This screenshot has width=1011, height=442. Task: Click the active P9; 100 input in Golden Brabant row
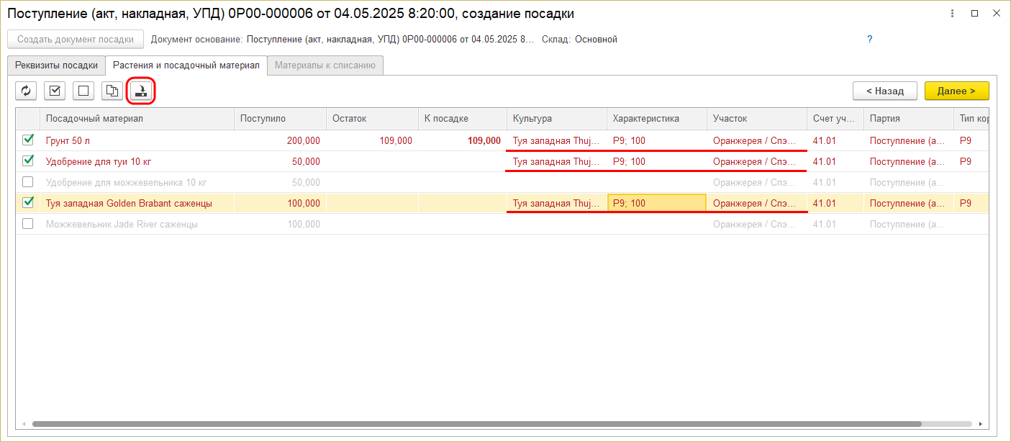657,203
